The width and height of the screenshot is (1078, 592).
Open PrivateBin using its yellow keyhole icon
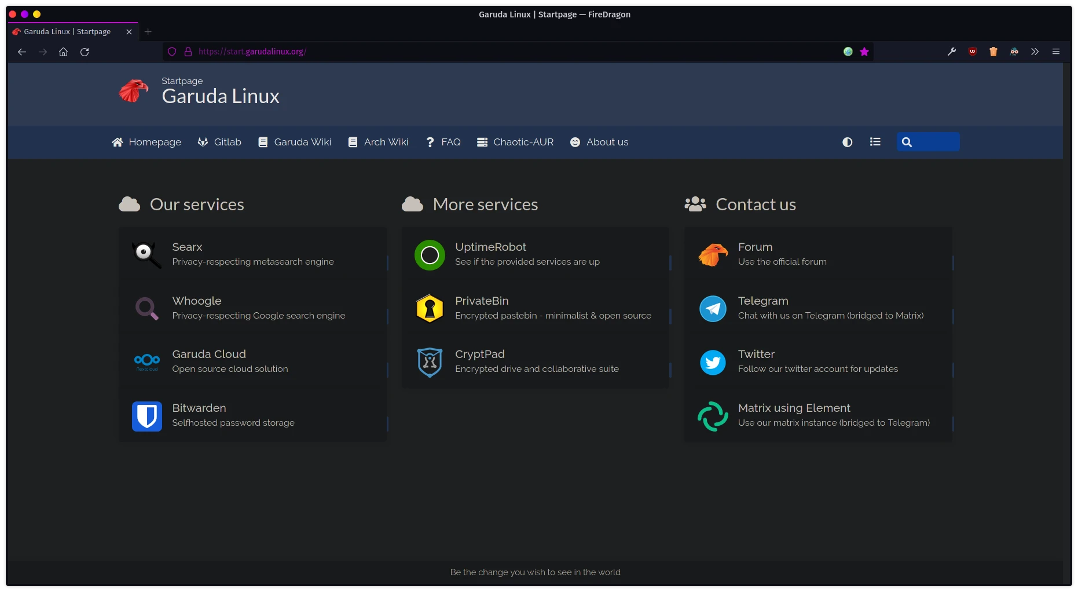click(x=430, y=308)
